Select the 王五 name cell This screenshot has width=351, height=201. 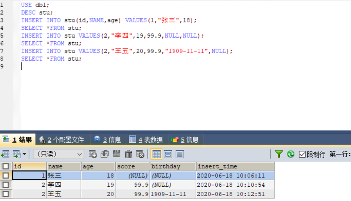64,194
